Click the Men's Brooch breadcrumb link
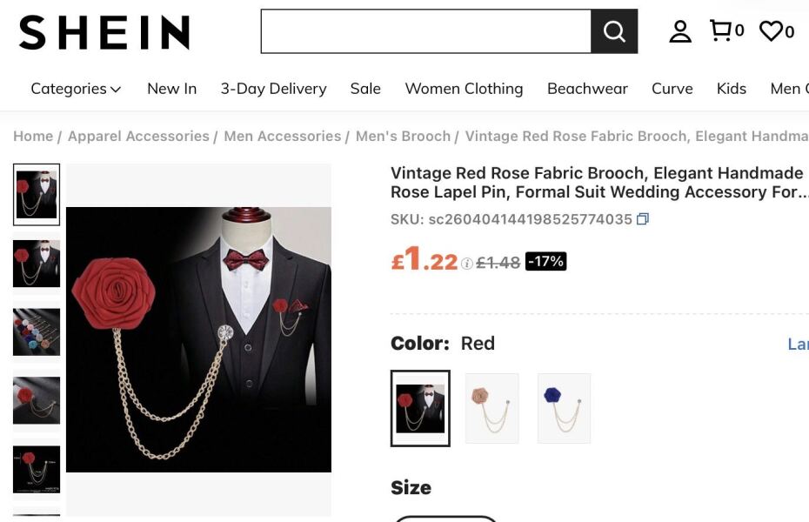 (403, 136)
